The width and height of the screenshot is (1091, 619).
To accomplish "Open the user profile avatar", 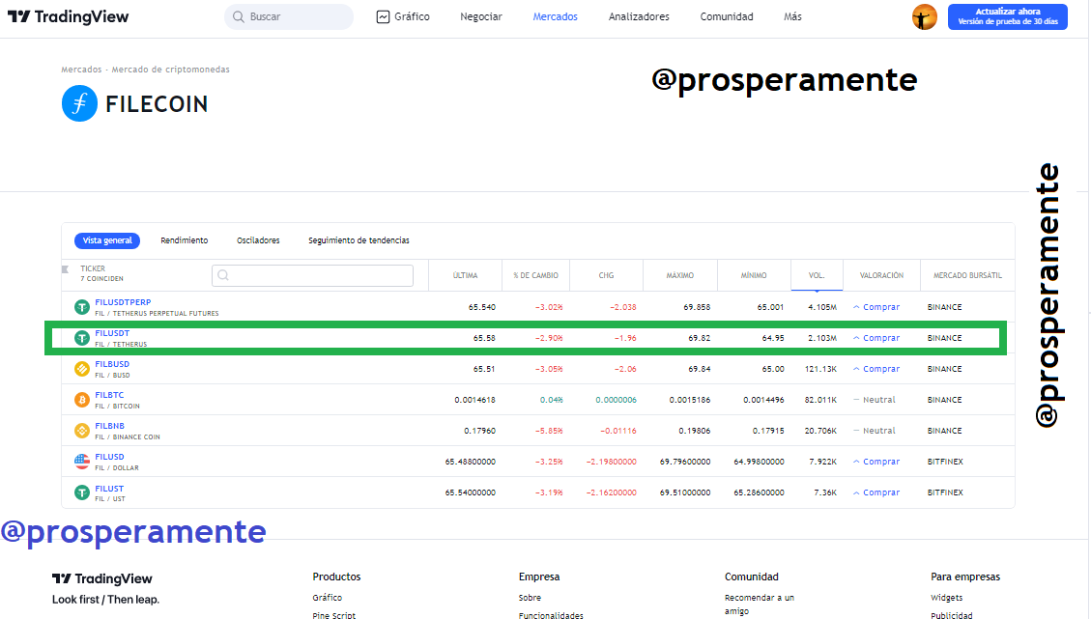I will [x=924, y=16].
